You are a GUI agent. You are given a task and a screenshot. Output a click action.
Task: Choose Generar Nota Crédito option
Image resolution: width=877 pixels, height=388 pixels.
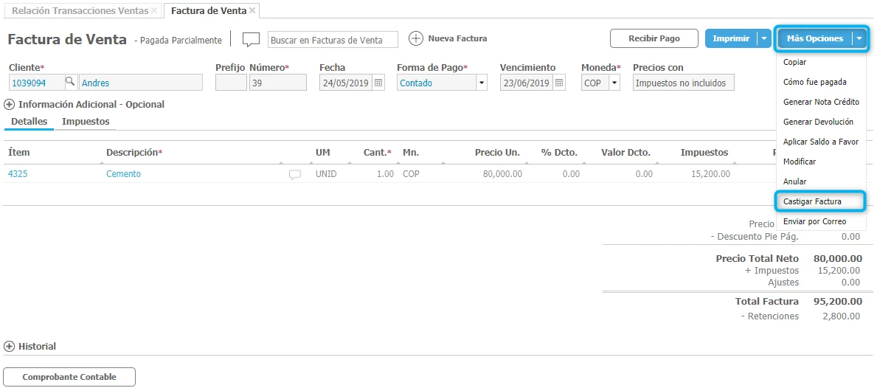click(x=821, y=102)
